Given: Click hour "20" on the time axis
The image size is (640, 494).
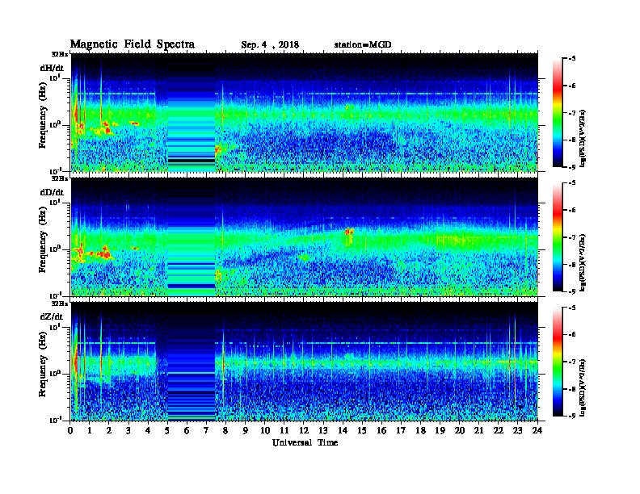Looking at the screenshot, I should point(460,431).
